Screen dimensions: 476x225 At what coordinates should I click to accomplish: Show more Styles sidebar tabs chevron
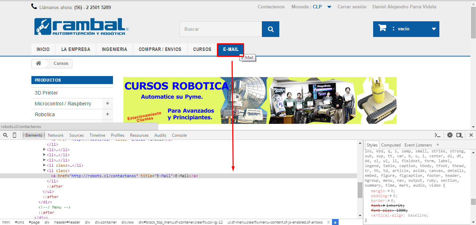pos(438,145)
